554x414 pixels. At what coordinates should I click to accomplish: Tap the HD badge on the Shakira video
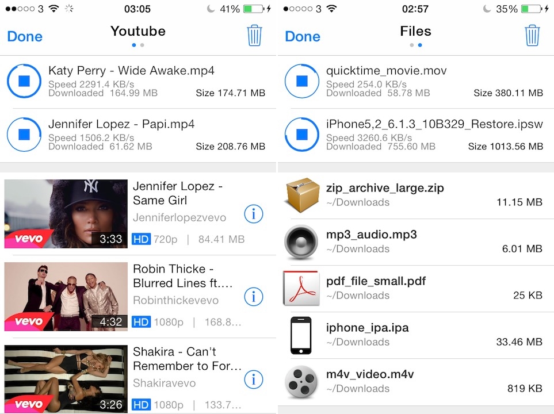(141, 404)
